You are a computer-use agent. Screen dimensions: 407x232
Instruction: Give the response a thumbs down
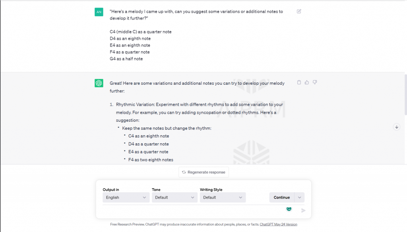pos(315,82)
